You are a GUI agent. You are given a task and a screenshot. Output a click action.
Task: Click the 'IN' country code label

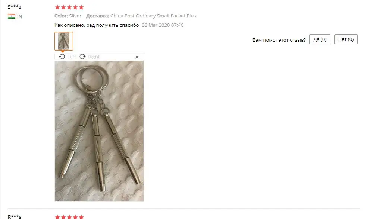click(20, 17)
